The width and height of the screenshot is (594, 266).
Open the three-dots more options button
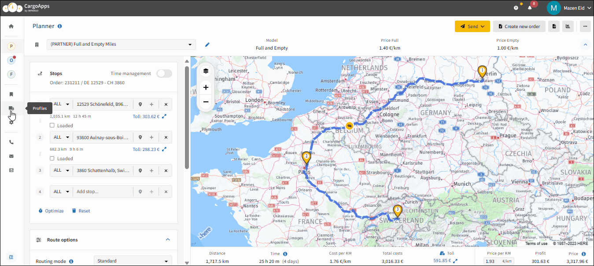[585, 26]
